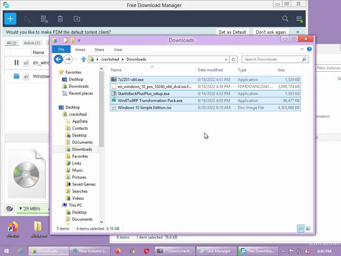Open Music folder in navigation tree

click(x=74, y=170)
